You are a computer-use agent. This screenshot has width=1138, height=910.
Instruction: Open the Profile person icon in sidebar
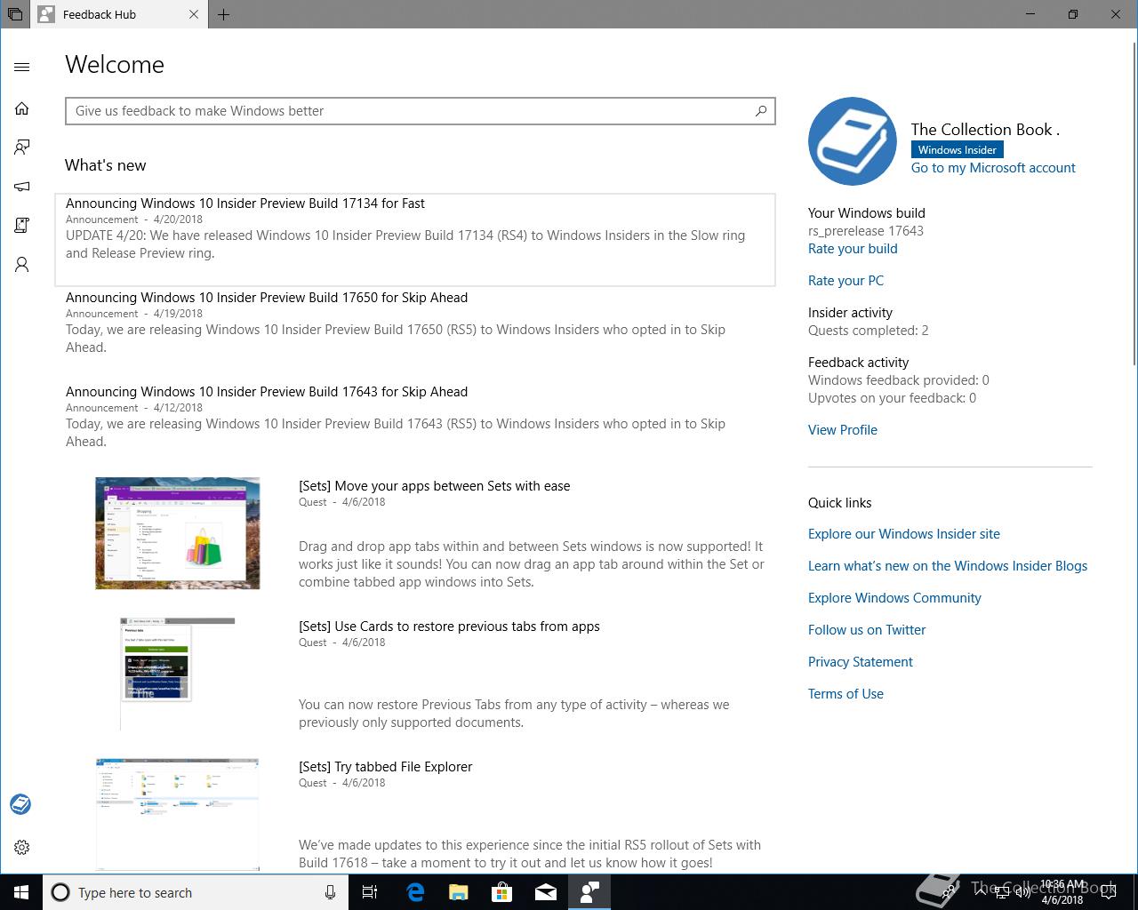coord(22,265)
